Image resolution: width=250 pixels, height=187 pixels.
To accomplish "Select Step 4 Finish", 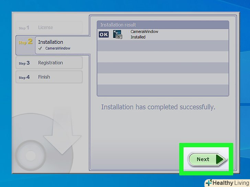I will pos(49,77).
